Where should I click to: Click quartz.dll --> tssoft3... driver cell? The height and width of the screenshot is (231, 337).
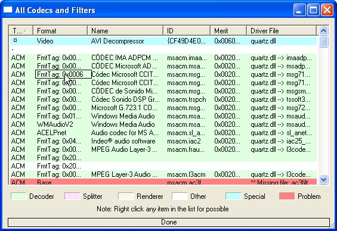tap(280, 99)
